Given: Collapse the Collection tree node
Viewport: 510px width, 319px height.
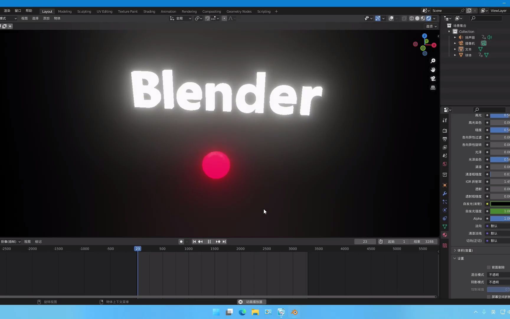Looking at the screenshot, I should pos(449,32).
